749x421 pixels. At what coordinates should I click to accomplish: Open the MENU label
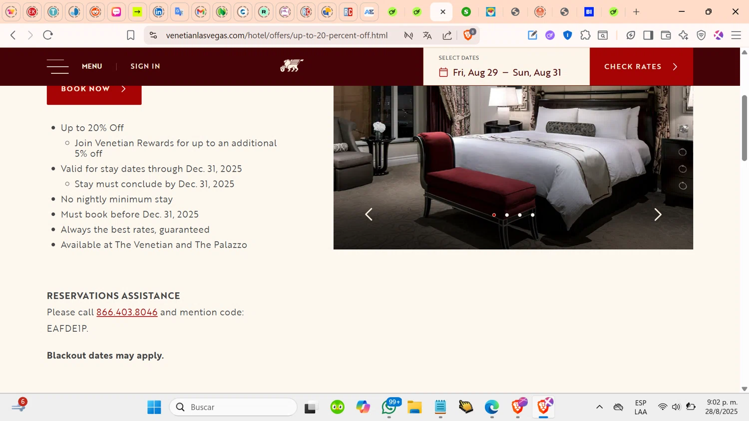92,66
